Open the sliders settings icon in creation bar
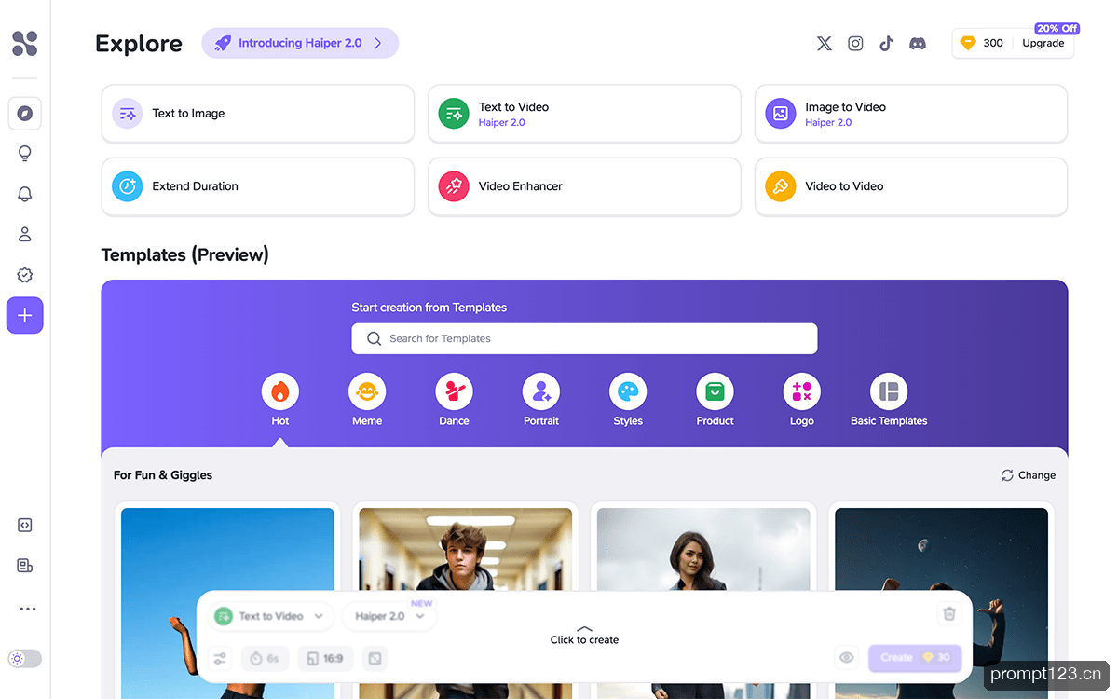Screen dimensions: 1118x699 click(220, 658)
